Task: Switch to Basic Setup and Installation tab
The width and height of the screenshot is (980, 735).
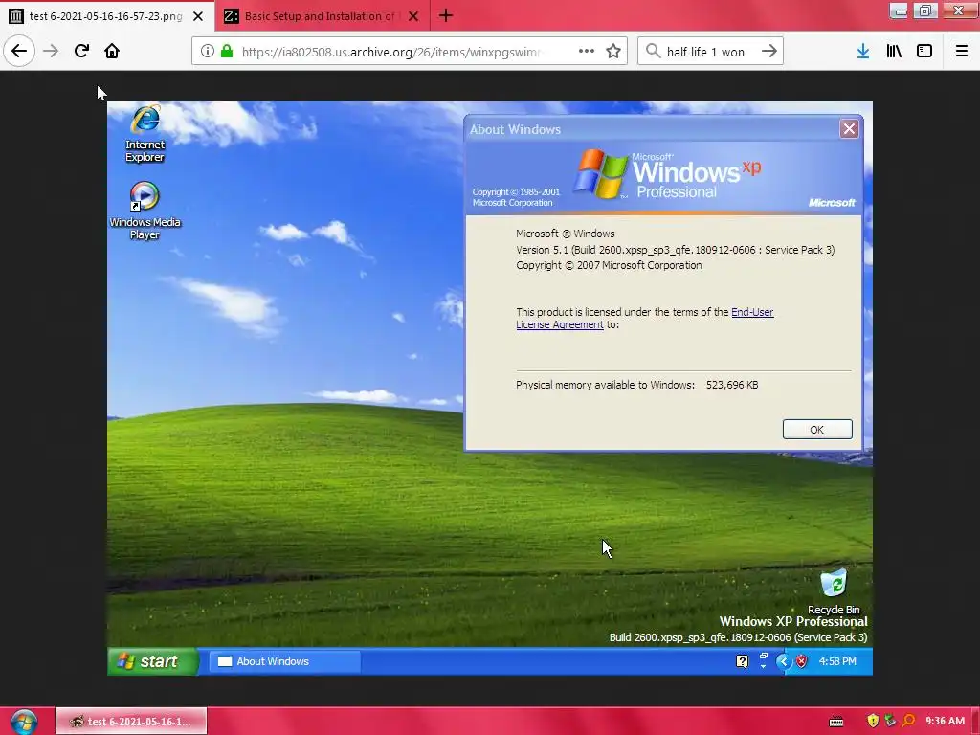Action: tap(322, 16)
